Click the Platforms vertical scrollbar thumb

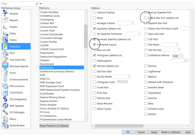pyautogui.click(x=85, y=36)
